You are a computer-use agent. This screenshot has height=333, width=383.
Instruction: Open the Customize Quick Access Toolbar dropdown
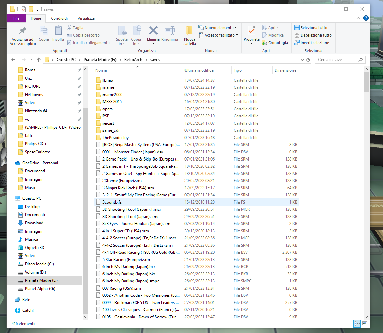37,10
